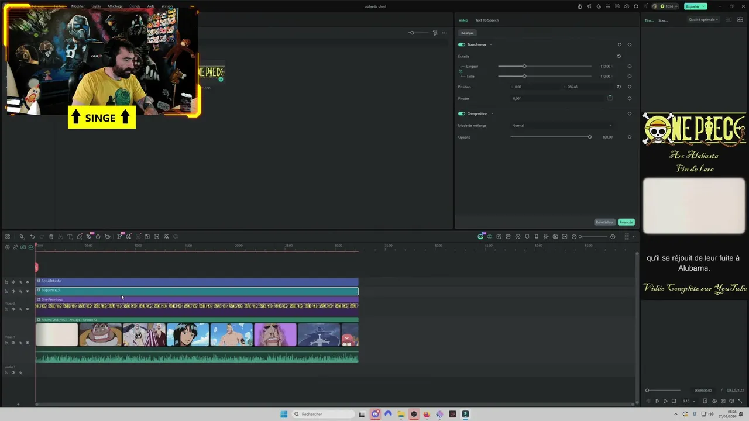Open the Qualité optimale dropdown
Image resolution: width=749 pixels, height=421 pixels.
coord(703,20)
